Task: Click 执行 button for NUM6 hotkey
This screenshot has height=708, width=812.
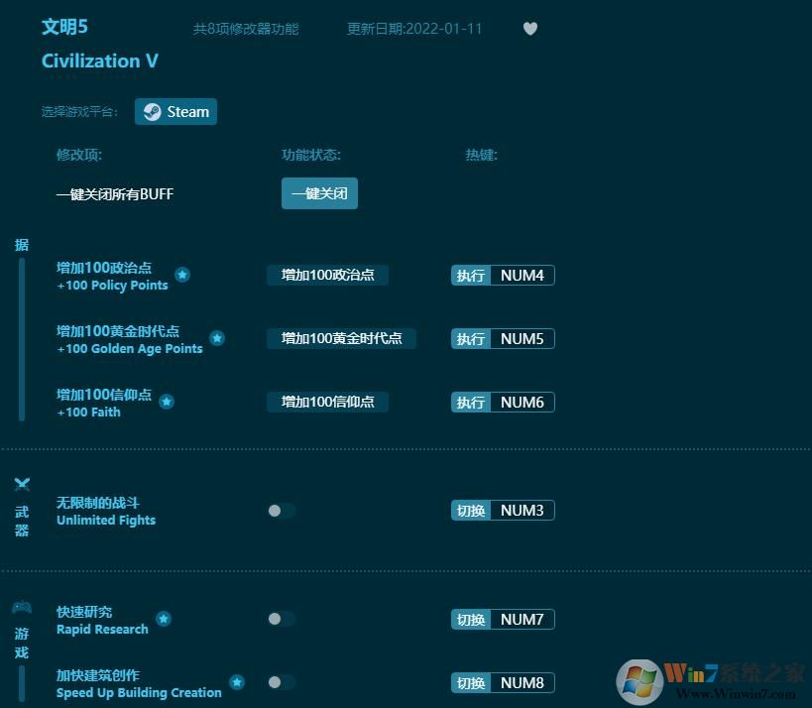Action: tap(471, 403)
